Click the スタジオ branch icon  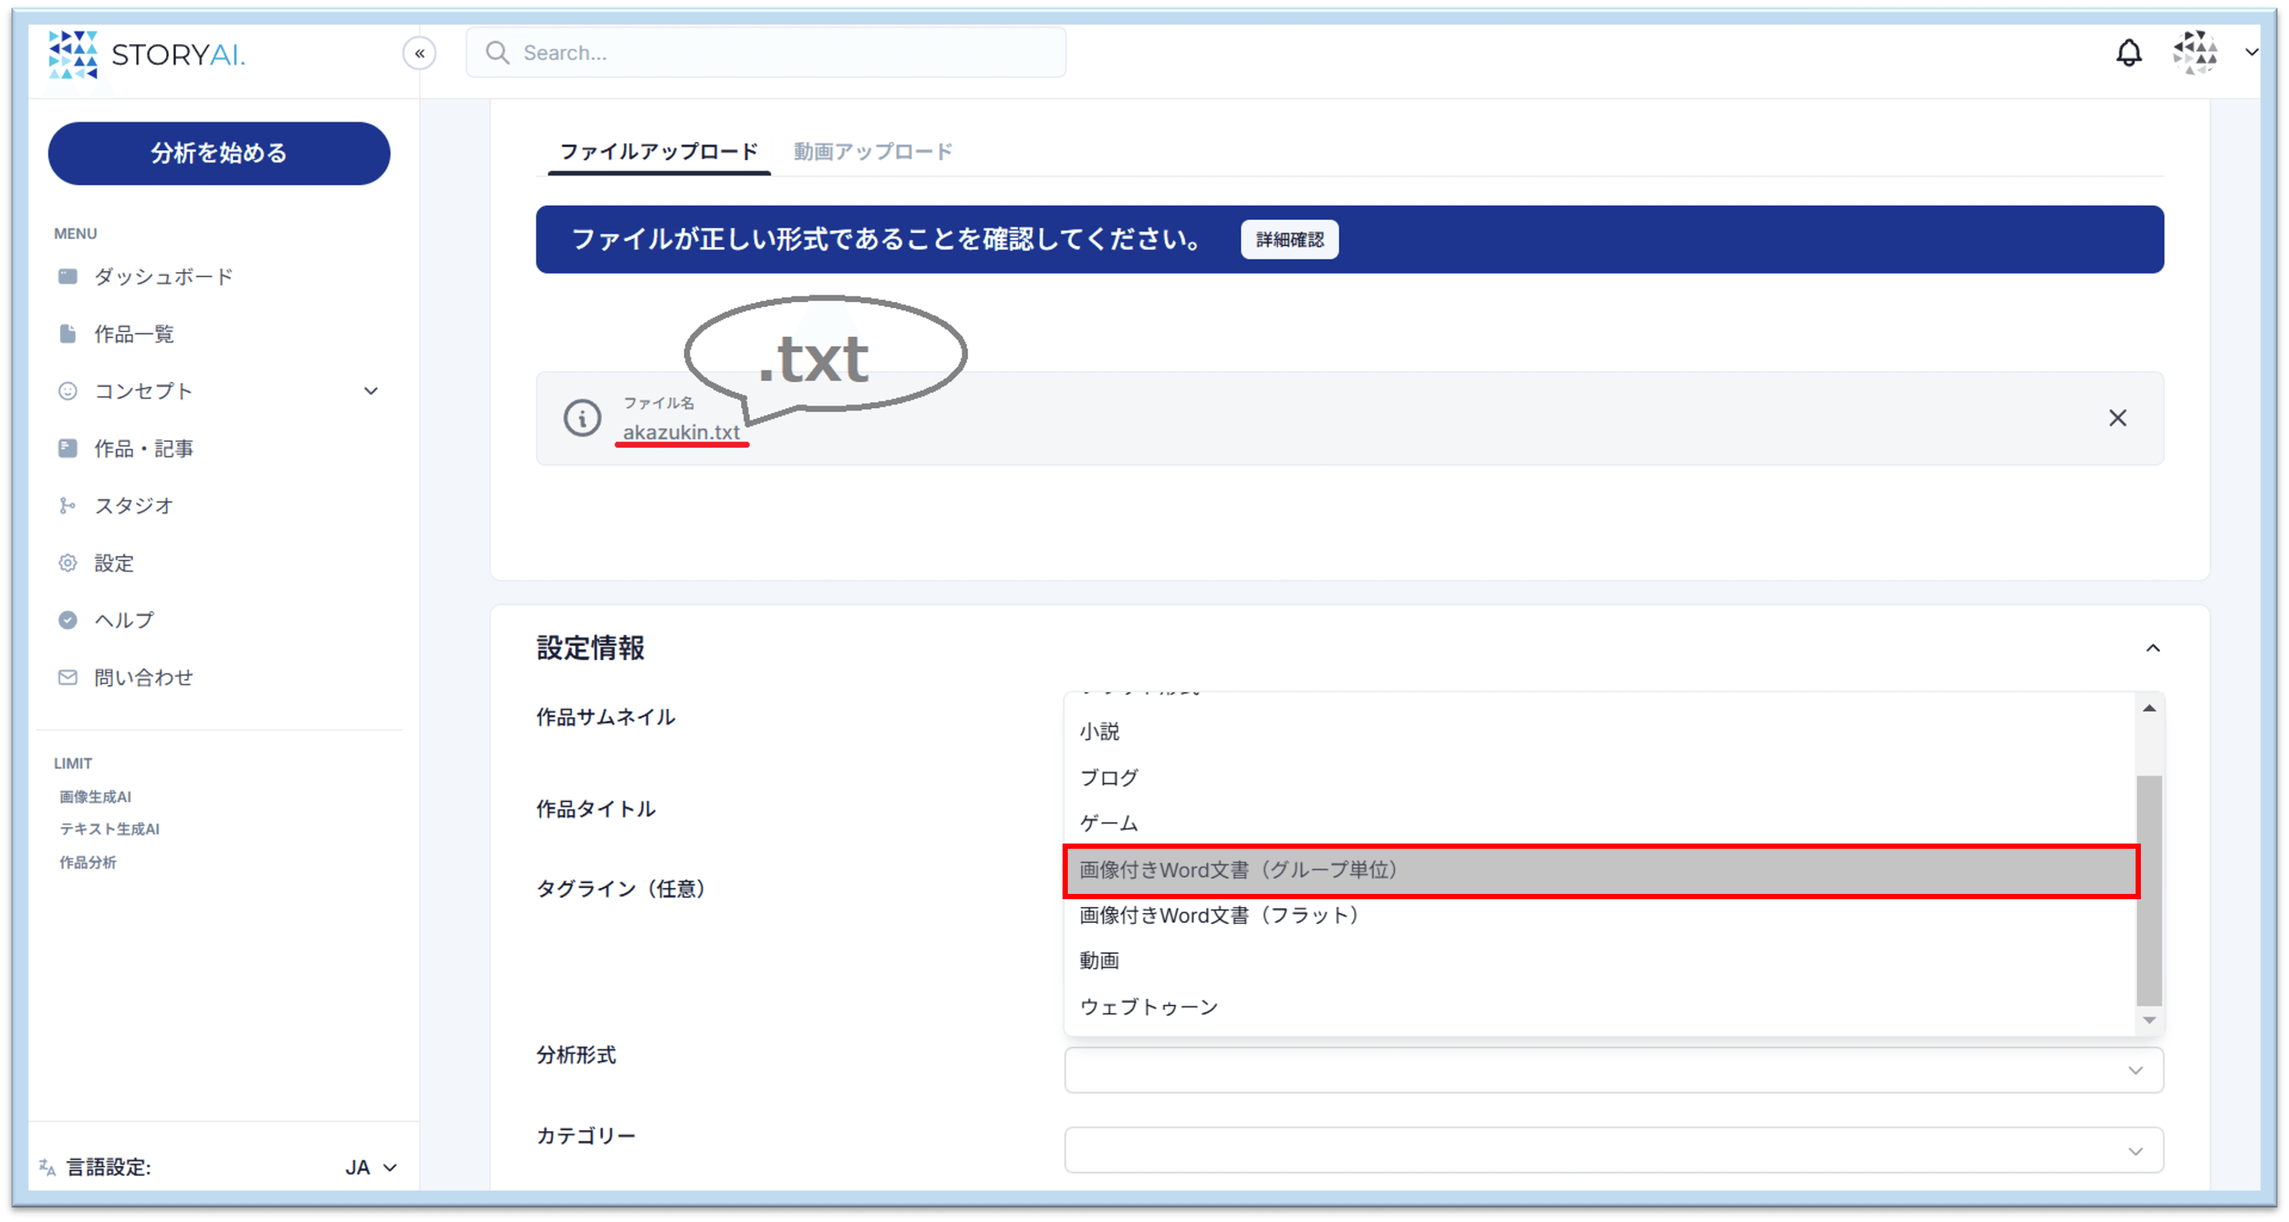click(68, 505)
